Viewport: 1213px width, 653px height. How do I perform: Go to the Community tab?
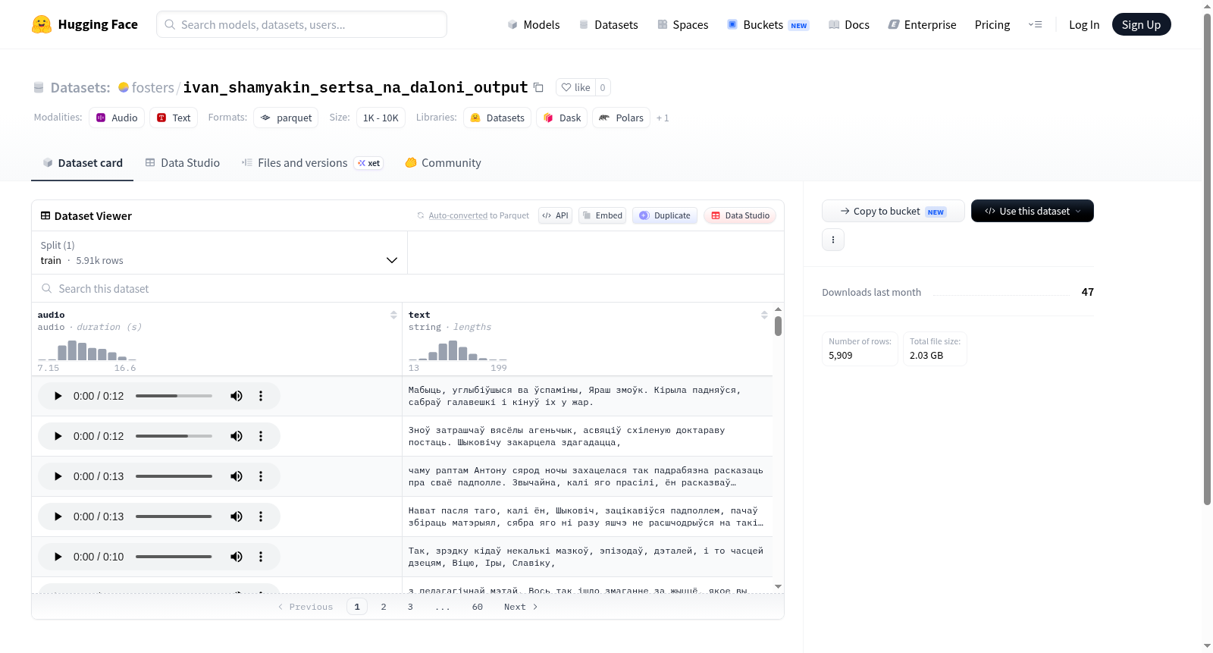[x=444, y=162]
